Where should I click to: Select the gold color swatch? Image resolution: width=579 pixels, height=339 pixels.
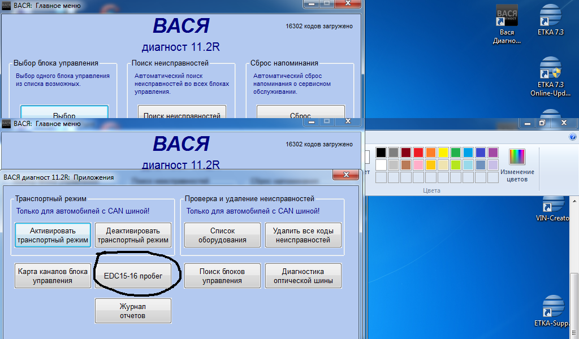coord(431,165)
